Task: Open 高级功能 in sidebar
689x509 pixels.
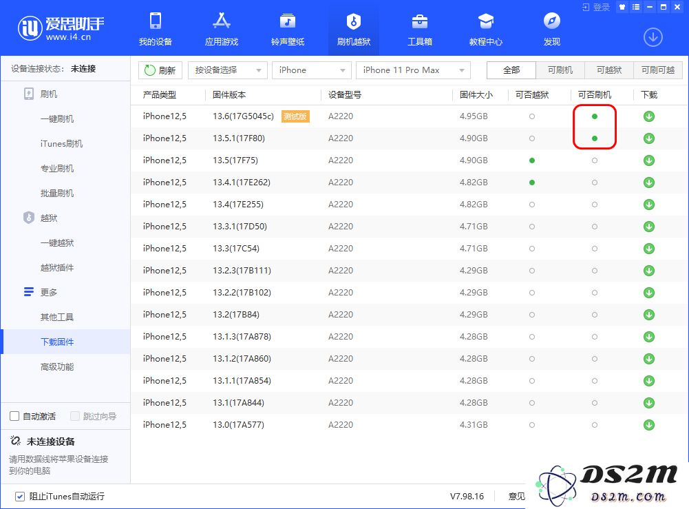Action: [57, 366]
